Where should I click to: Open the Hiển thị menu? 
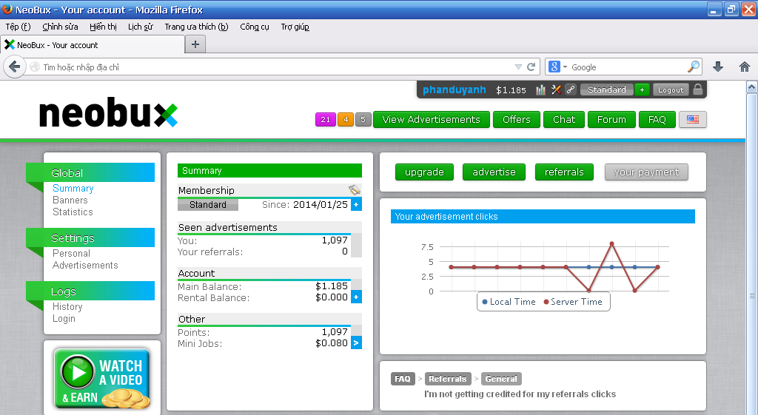[x=103, y=27]
